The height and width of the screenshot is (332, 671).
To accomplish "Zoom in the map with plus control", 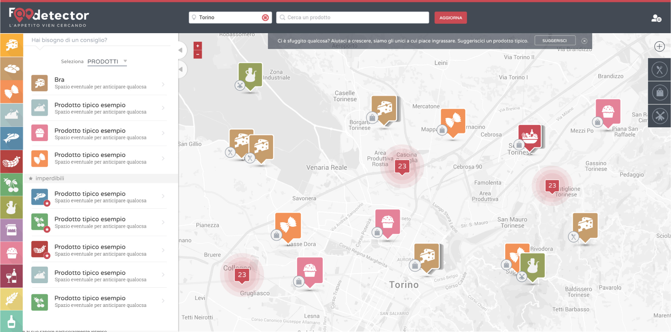I will coord(198,46).
